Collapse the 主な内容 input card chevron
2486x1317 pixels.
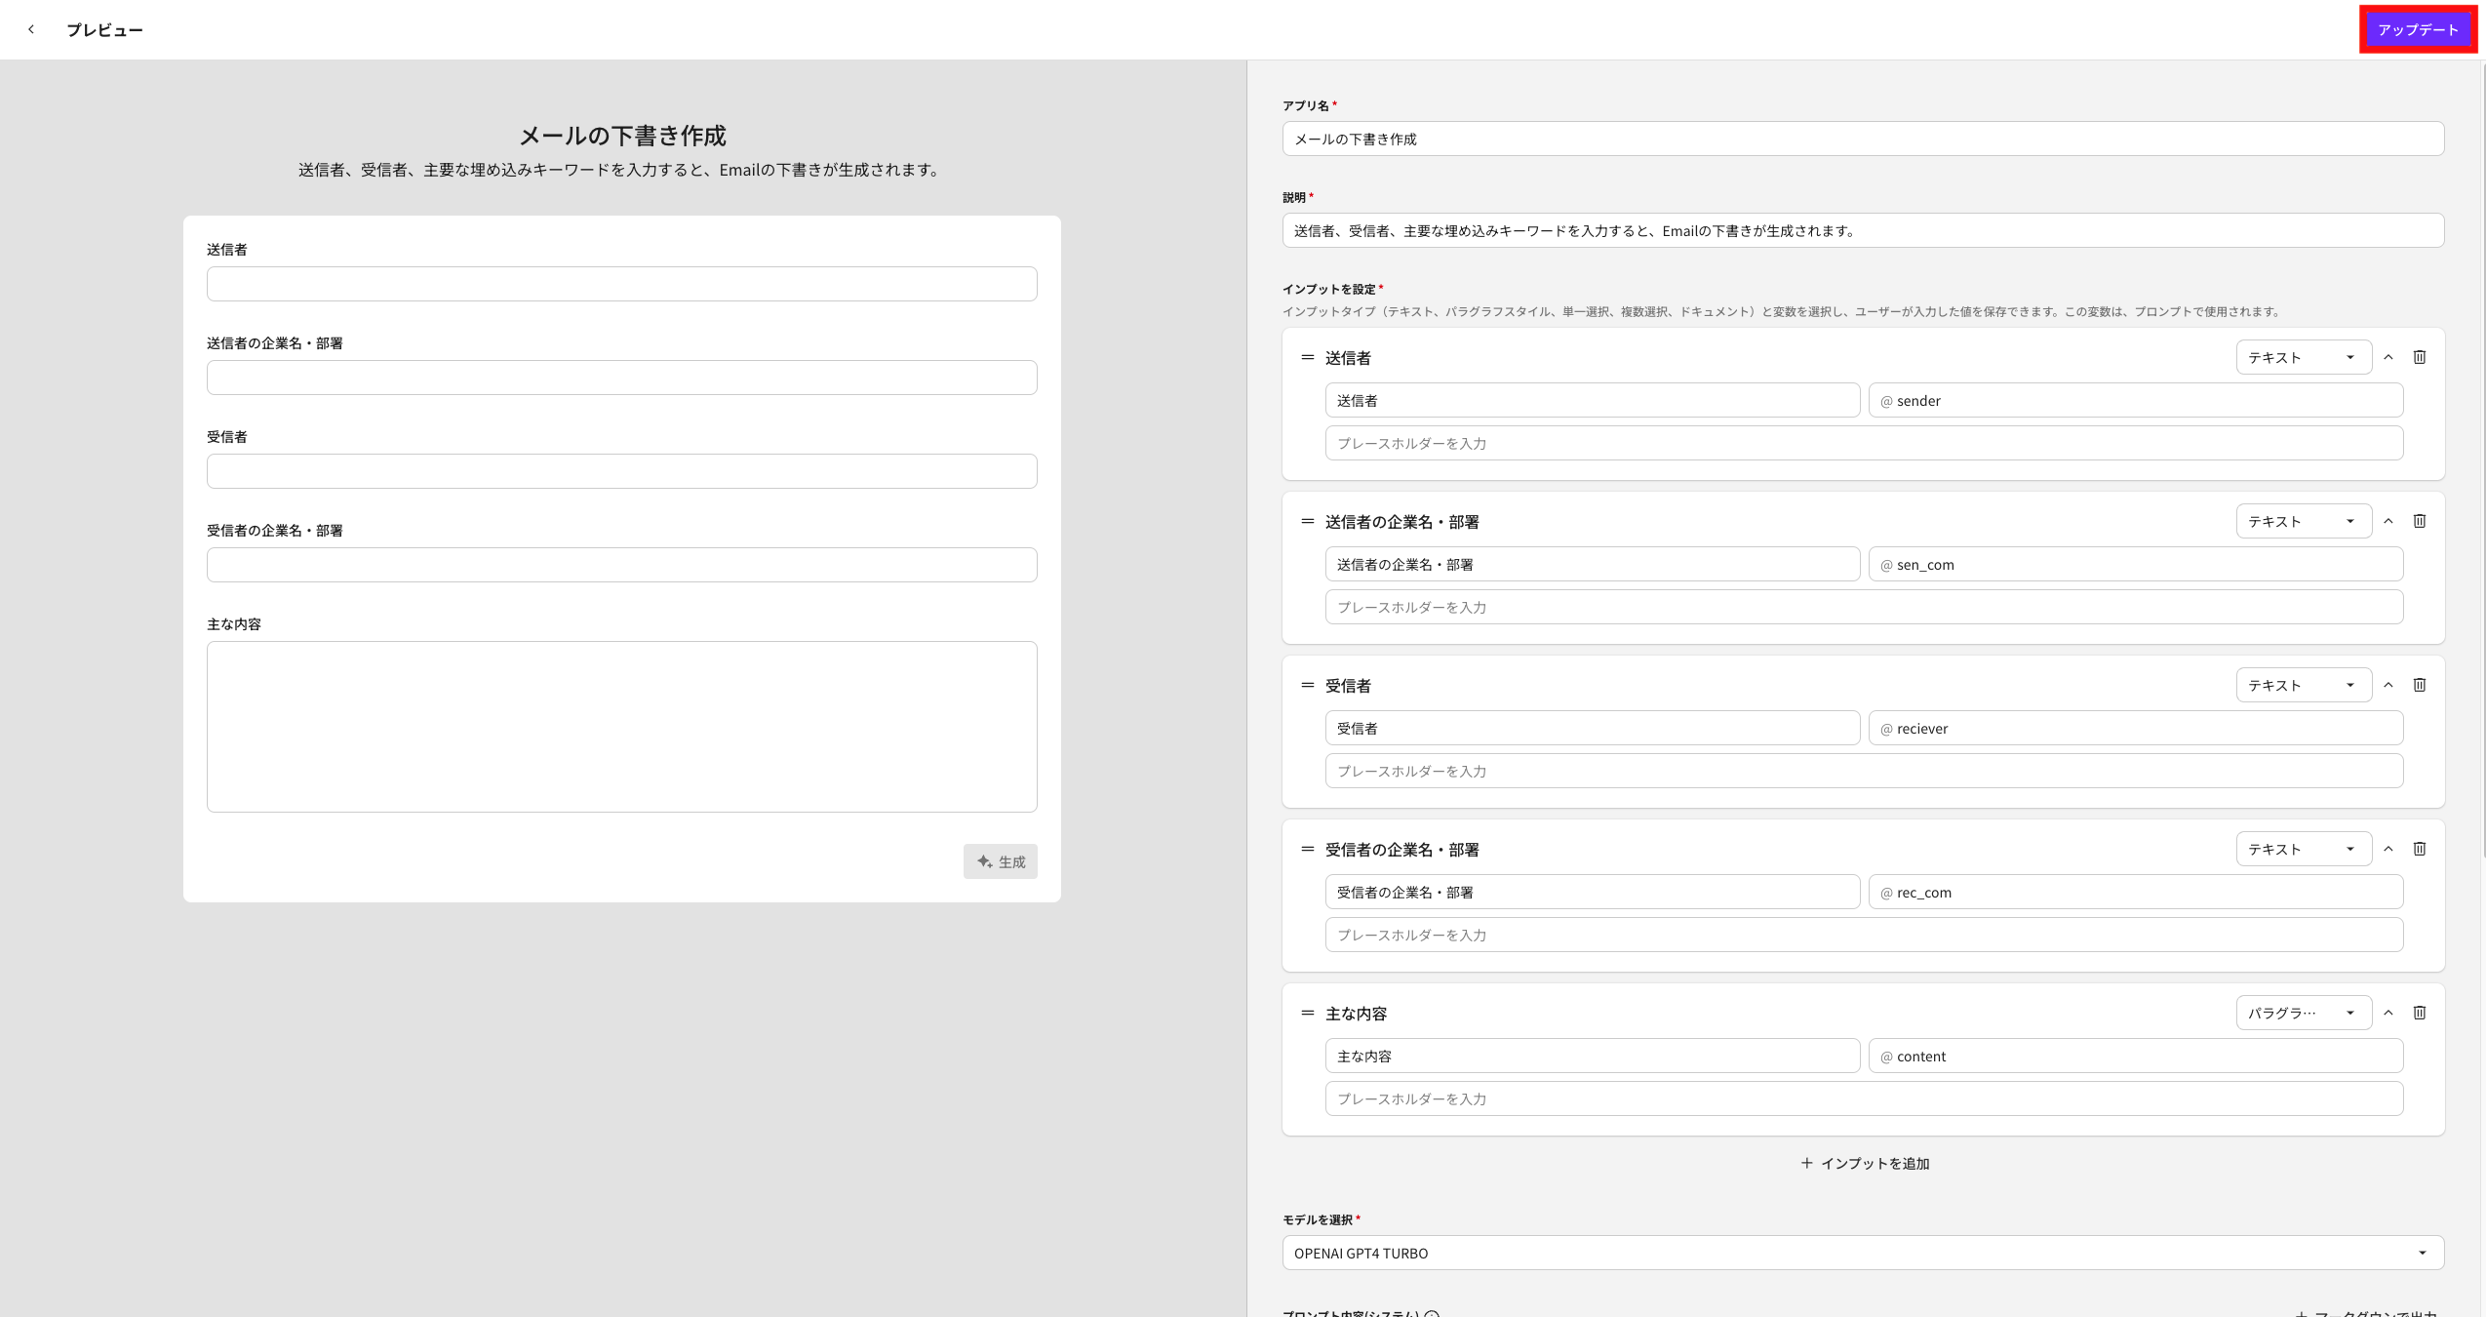point(2387,1013)
